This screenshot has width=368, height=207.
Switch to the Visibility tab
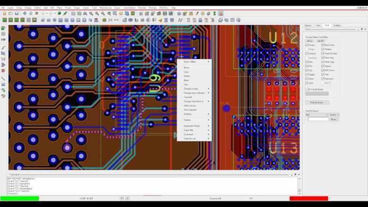(337, 25)
